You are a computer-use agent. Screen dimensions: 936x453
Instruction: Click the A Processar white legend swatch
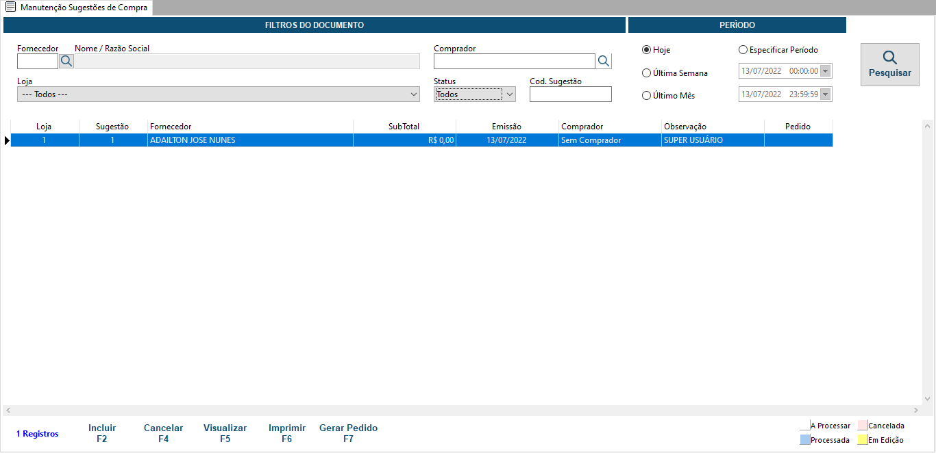pos(804,426)
